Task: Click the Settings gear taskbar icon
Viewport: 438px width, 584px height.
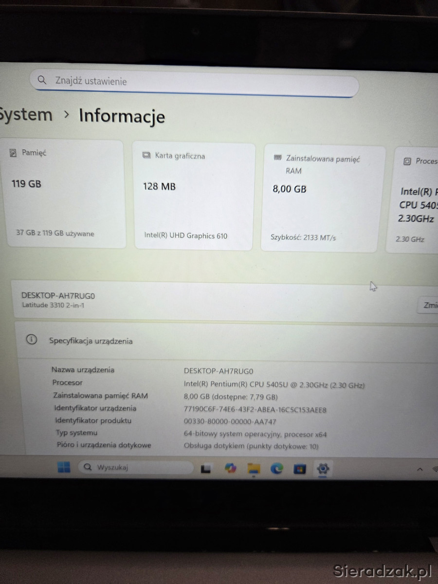Action: [322, 469]
